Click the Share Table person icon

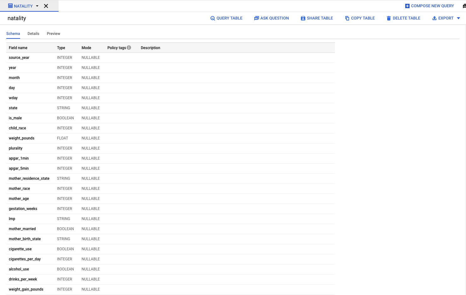303,18
